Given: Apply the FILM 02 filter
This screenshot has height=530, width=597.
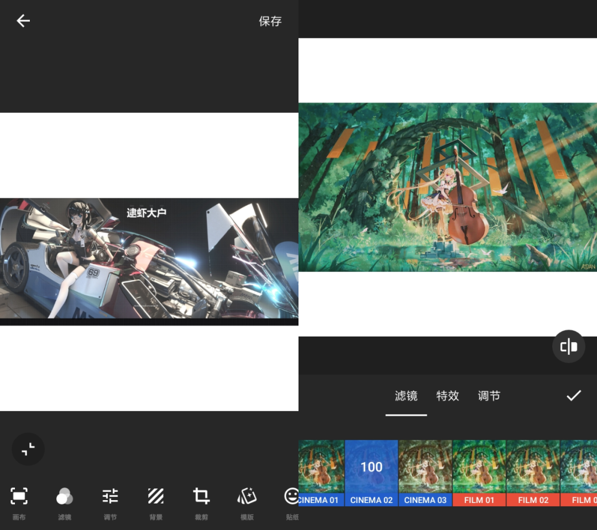Looking at the screenshot, I should (533, 473).
